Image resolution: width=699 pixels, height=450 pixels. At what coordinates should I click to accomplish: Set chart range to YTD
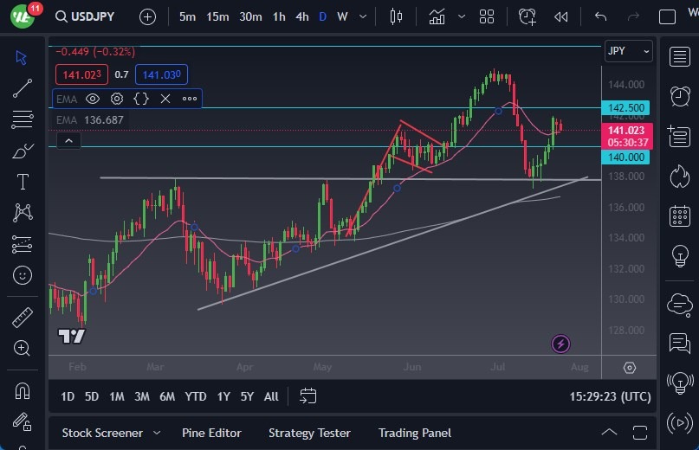(196, 396)
